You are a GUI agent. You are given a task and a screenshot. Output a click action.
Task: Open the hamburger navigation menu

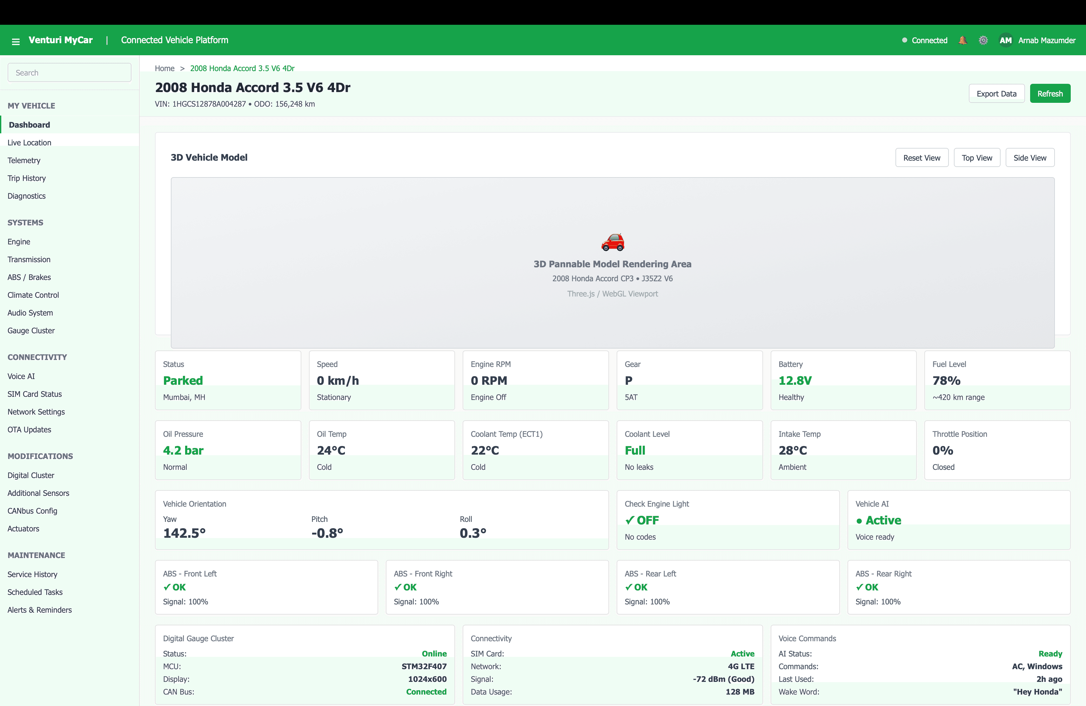point(16,40)
